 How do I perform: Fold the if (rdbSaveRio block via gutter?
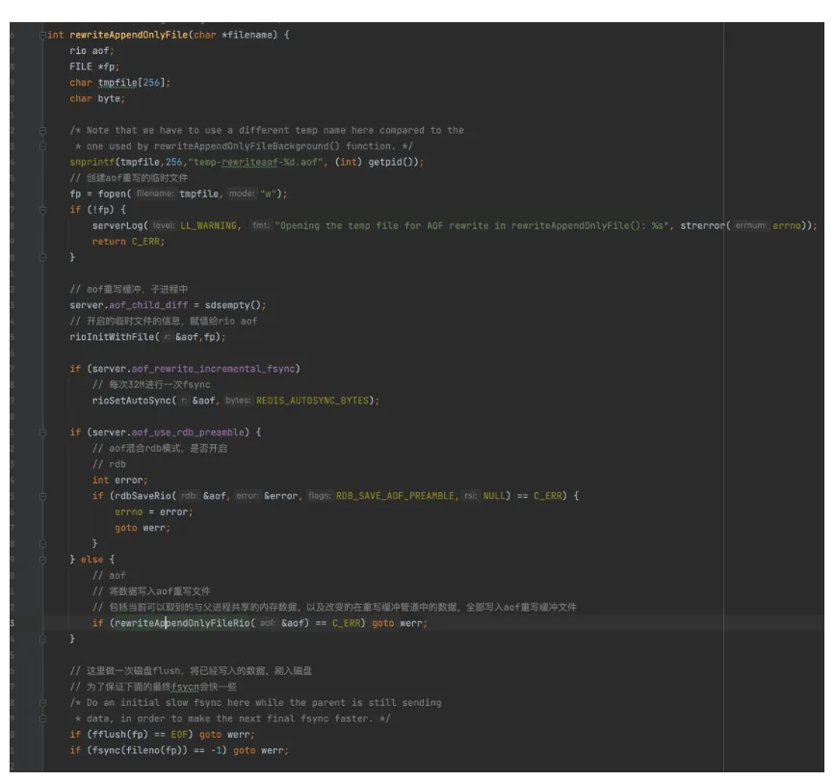click(42, 496)
